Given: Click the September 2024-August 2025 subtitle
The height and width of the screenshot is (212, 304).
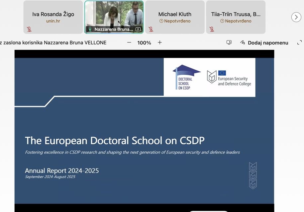Looking at the screenshot, I should (50, 177).
